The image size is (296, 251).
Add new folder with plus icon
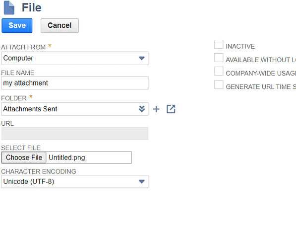pos(156,109)
